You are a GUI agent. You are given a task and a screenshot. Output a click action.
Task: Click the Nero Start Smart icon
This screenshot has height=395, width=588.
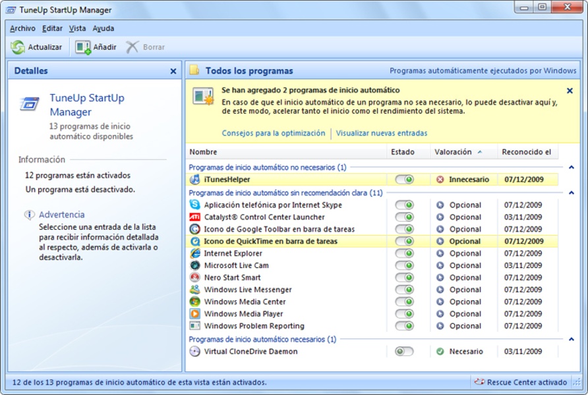tap(195, 278)
